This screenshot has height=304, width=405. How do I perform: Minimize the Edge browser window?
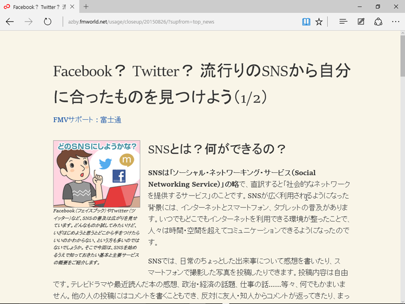pyautogui.click(x=359, y=6)
